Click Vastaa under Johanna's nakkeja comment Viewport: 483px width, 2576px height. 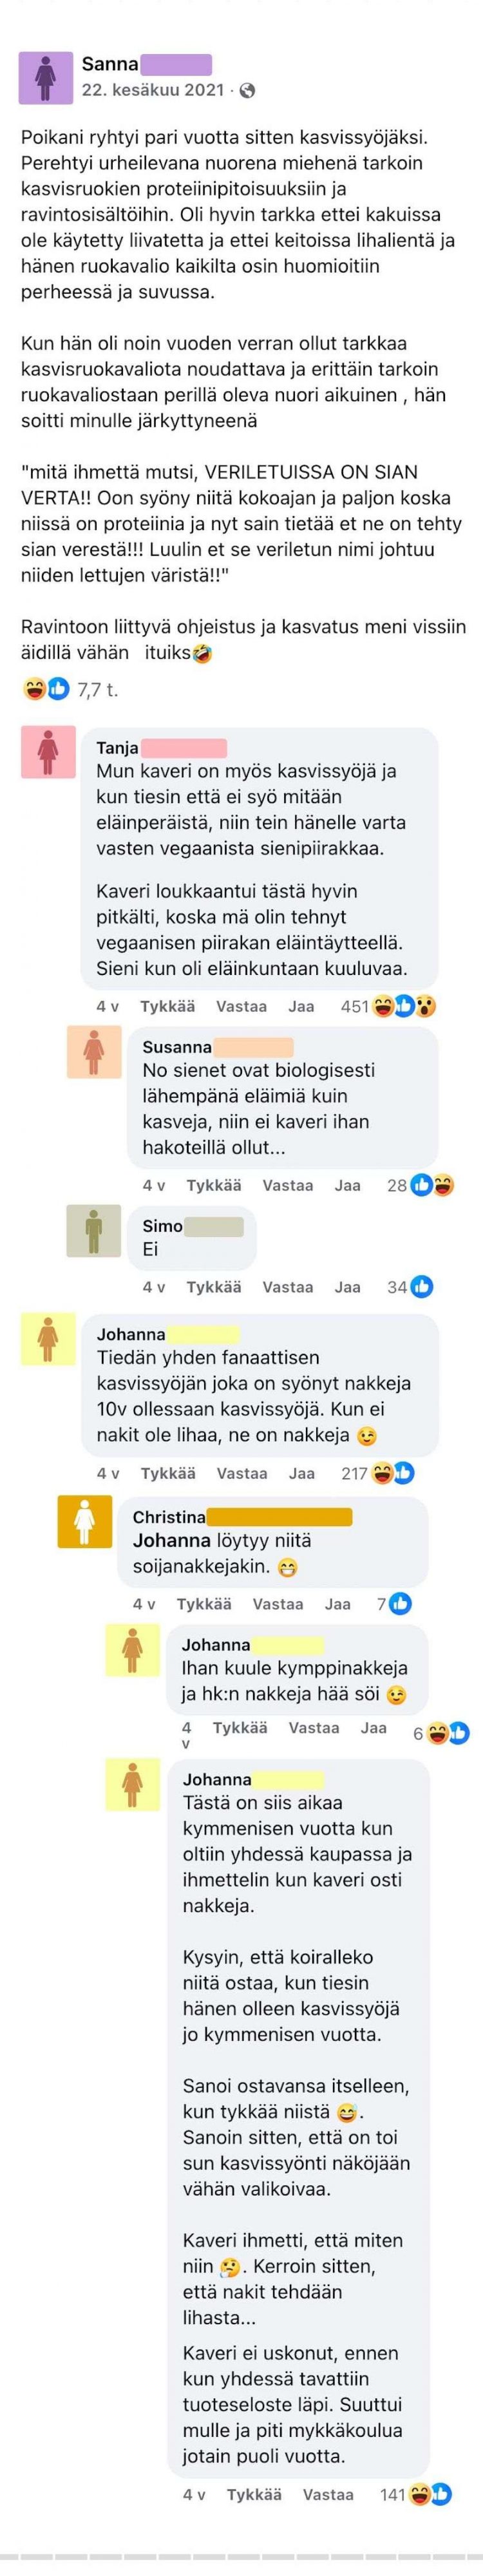coord(242,1473)
